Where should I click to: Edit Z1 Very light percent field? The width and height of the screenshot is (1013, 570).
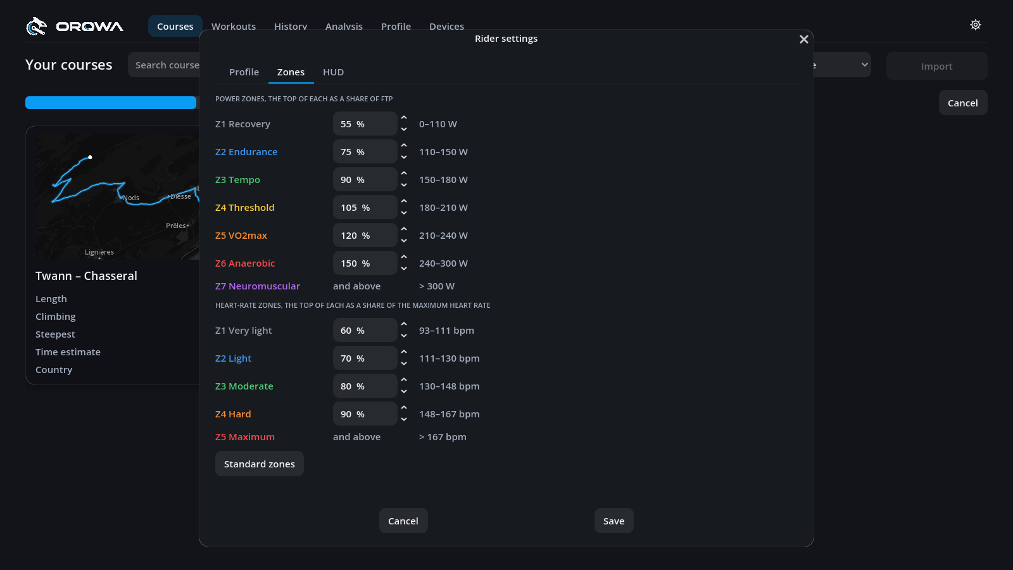click(x=365, y=331)
